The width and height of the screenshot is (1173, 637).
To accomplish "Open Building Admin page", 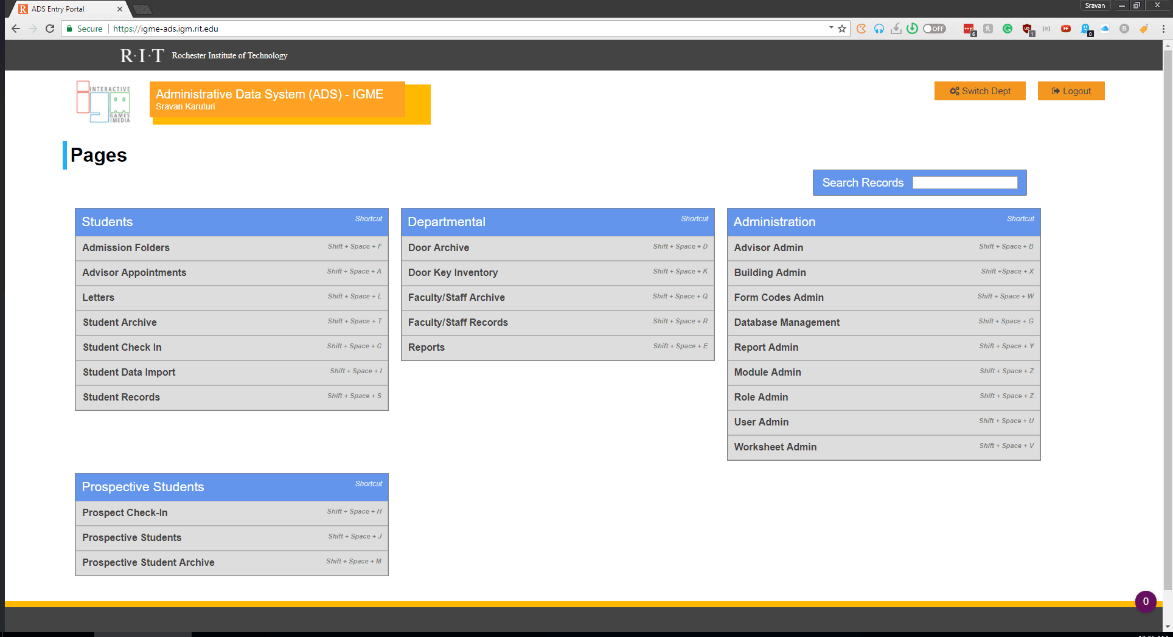I will (x=884, y=273).
